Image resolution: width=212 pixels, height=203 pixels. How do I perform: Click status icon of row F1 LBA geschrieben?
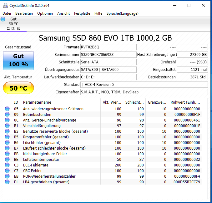pos(7,182)
